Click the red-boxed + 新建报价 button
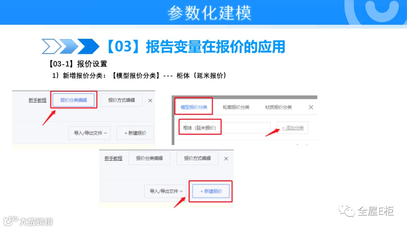Viewport: 407px width, 229px height. (x=211, y=191)
